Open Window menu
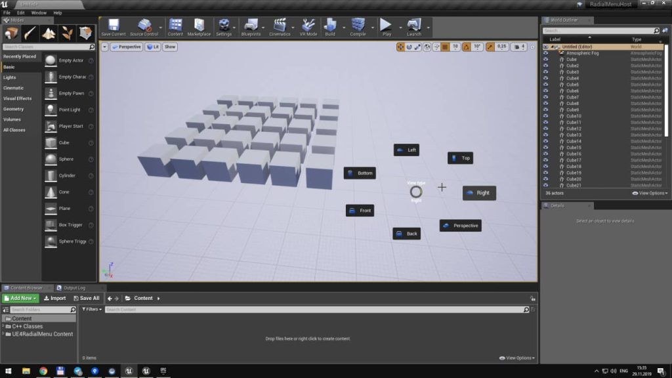Screen dimensions: 672x378 pos(39,13)
